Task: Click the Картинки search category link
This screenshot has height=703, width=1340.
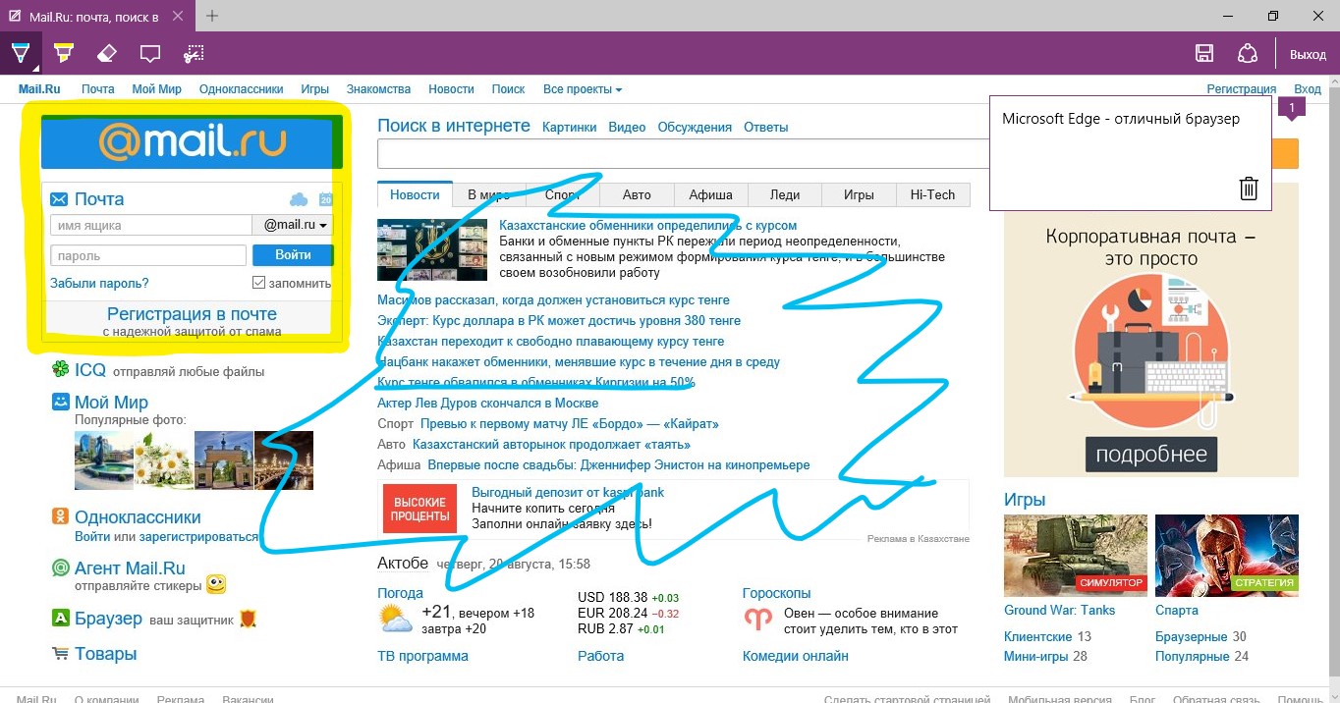Action: pos(569,127)
